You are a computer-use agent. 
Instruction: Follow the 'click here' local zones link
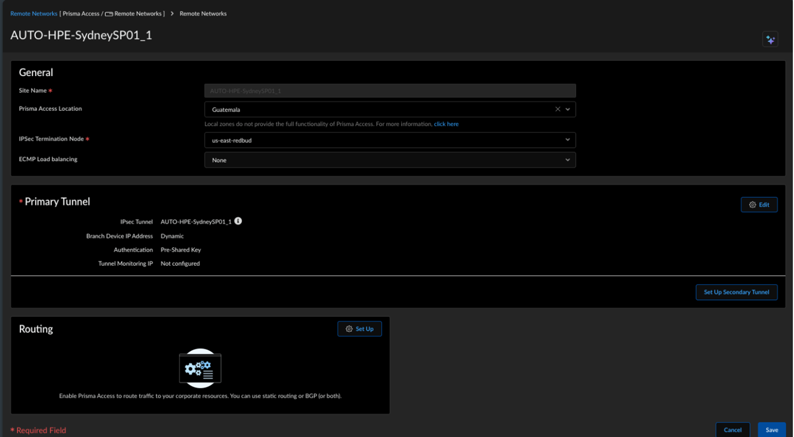click(x=446, y=124)
